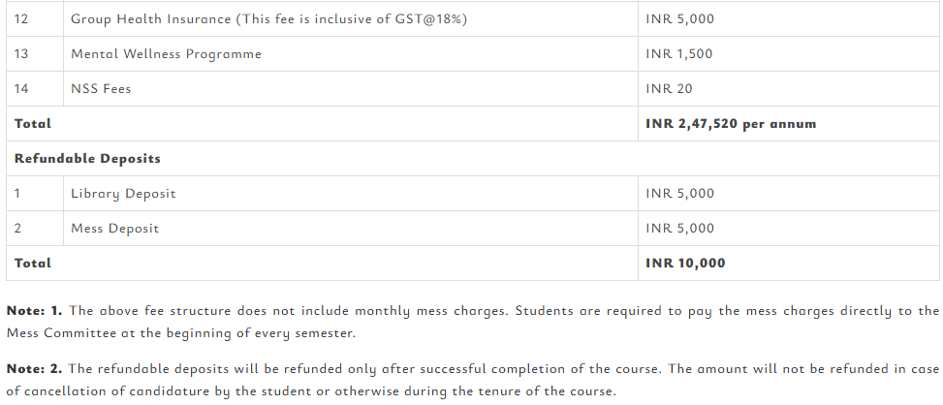This screenshot has height=405, width=943.
Task: Select the Group Health Insurance INR 5,000 amount
Action: coord(679,19)
